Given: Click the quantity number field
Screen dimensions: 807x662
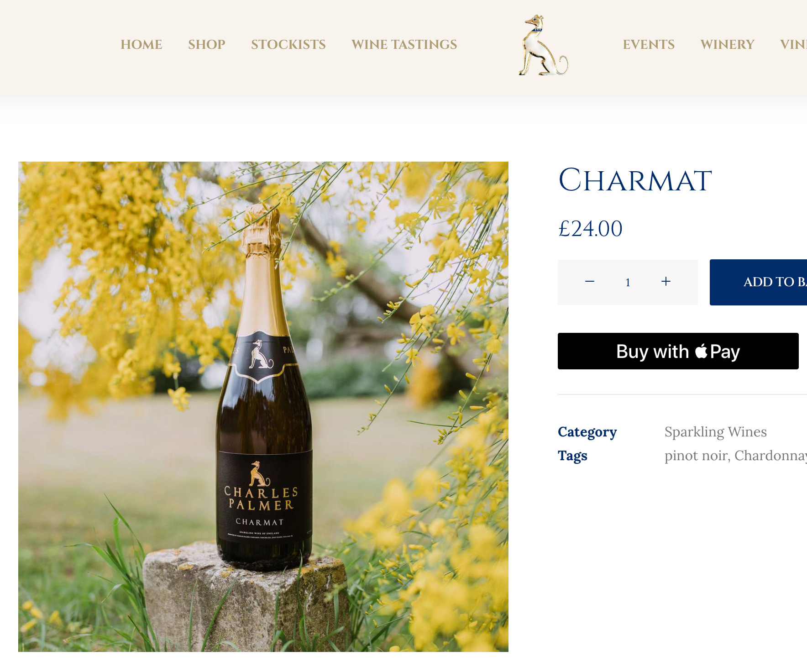Looking at the screenshot, I should (x=628, y=283).
